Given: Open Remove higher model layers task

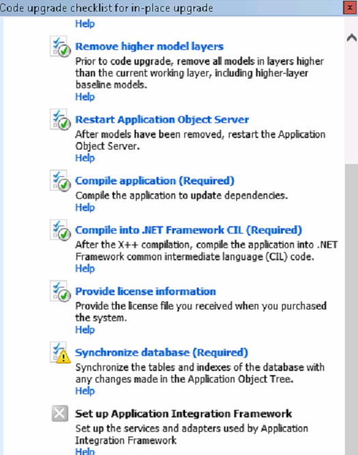Looking at the screenshot, I should (150, 46).
